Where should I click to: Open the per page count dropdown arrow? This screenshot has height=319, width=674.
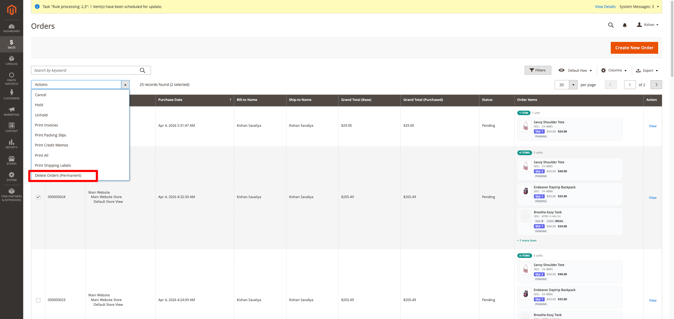coord(573,85)
